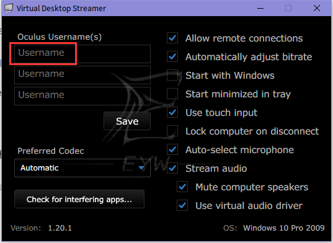Select the third Username field

[82, 96]
